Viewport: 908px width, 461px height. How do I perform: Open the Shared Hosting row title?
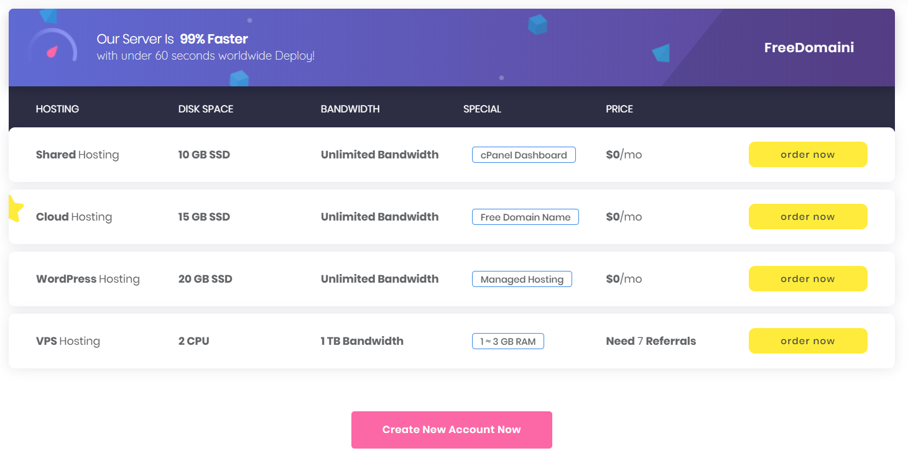(77, 155)
